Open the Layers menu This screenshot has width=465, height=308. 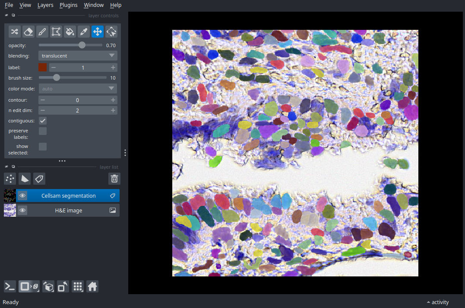(45, 5)
